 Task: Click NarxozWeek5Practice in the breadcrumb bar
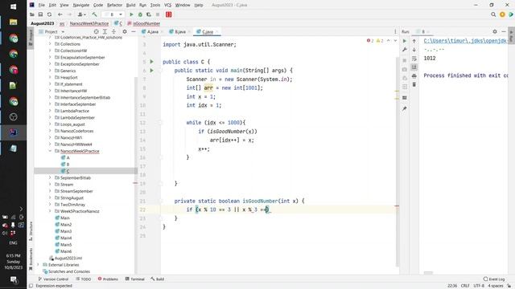[x=89, y=23]
